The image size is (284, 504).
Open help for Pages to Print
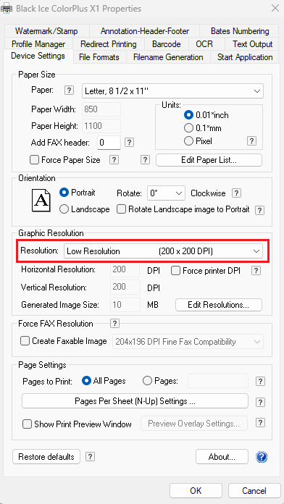pos(260,382)
